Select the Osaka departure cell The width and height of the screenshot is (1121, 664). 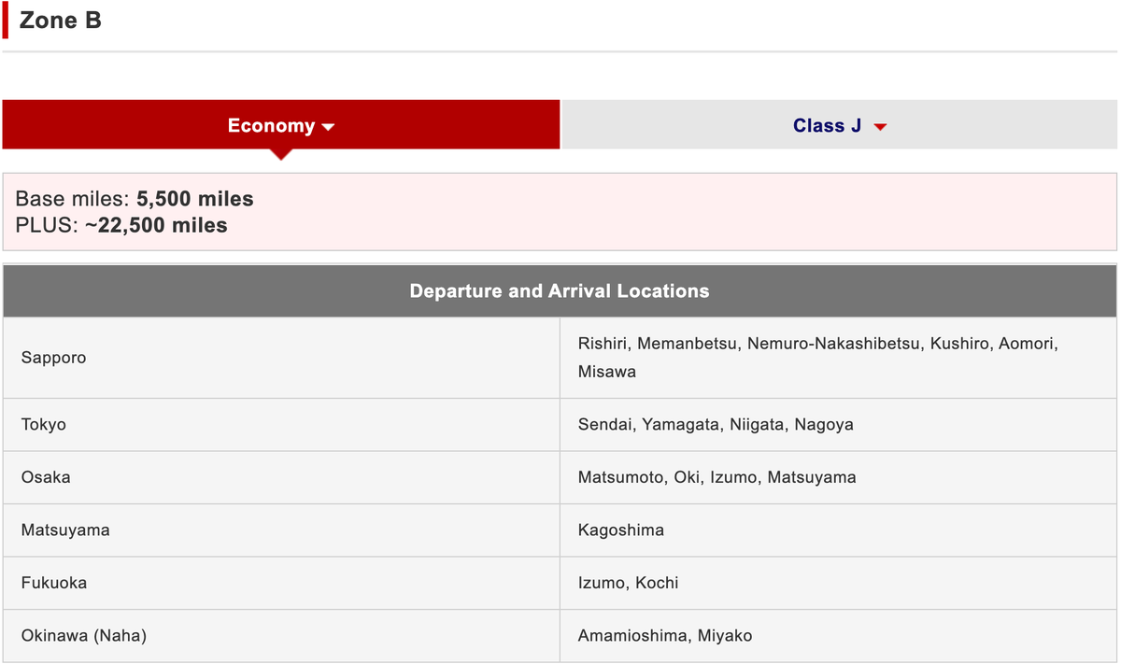[x=46, y=477]
